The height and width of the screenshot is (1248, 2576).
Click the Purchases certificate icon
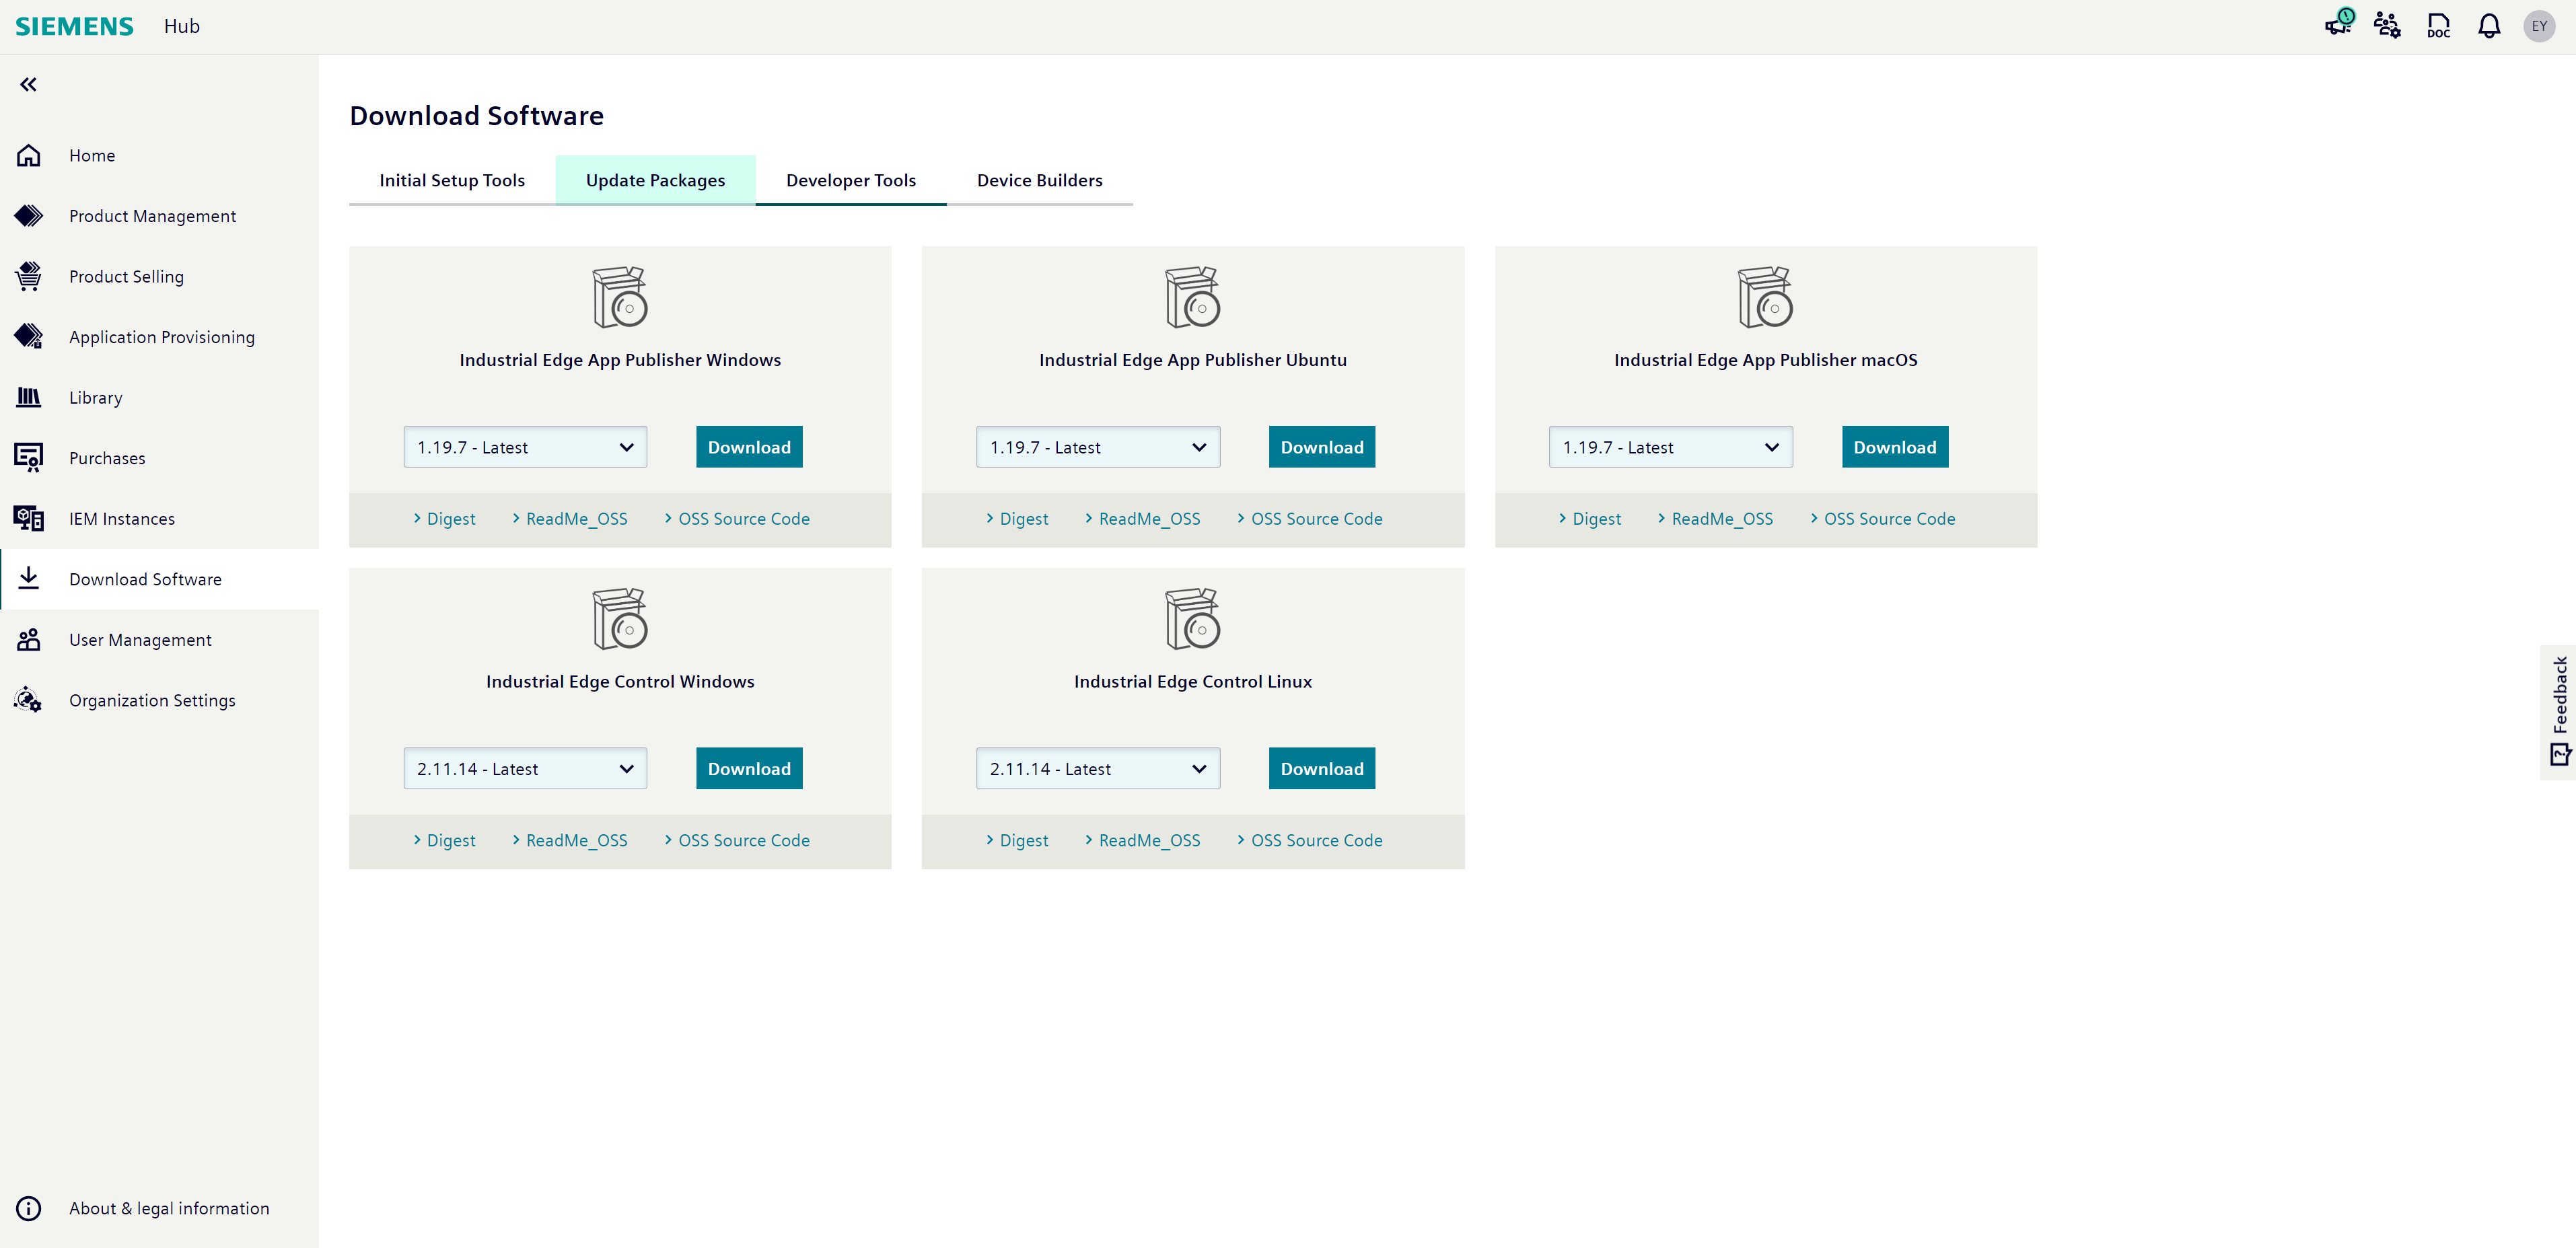29,457
